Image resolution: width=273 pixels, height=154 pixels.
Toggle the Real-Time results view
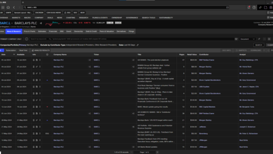pos(23,50)
